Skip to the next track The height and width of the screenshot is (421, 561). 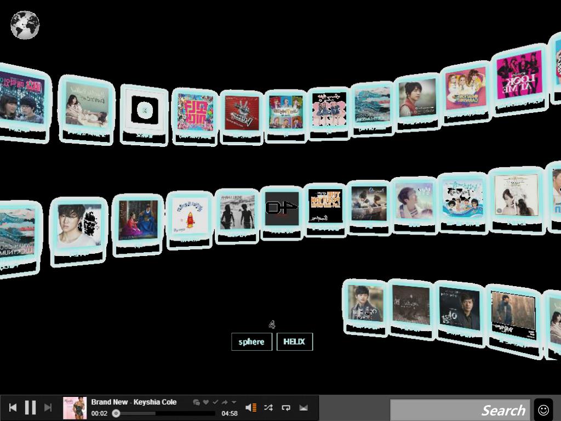coord(48,407)
